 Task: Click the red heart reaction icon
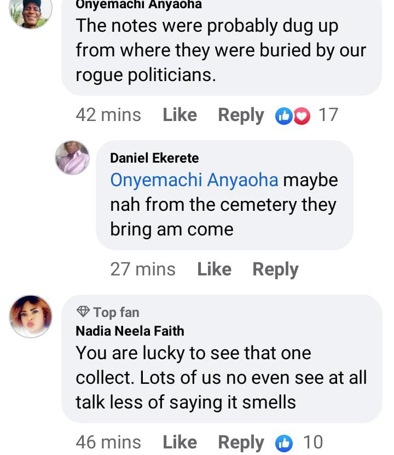click(x=301, y=116)
